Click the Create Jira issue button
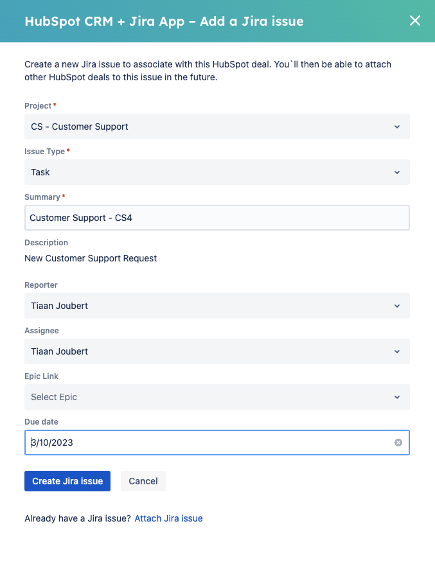Screen dimensions: 435x562 pyautogui.click(x=67, y=481)
